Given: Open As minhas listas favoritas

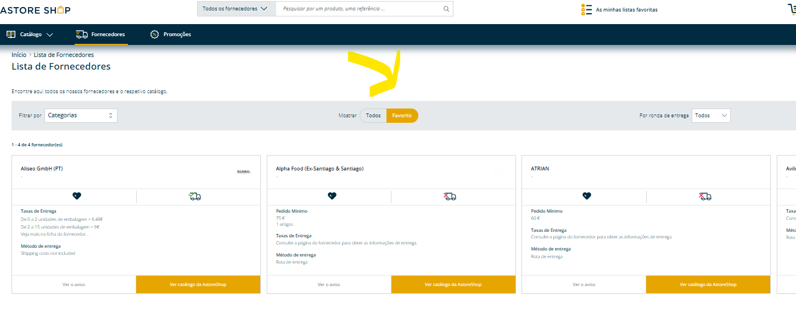Looking at the screenshot, I should click(x=626, y=10).
